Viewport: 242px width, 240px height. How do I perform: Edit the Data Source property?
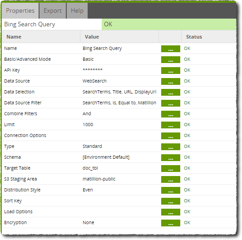171,82
